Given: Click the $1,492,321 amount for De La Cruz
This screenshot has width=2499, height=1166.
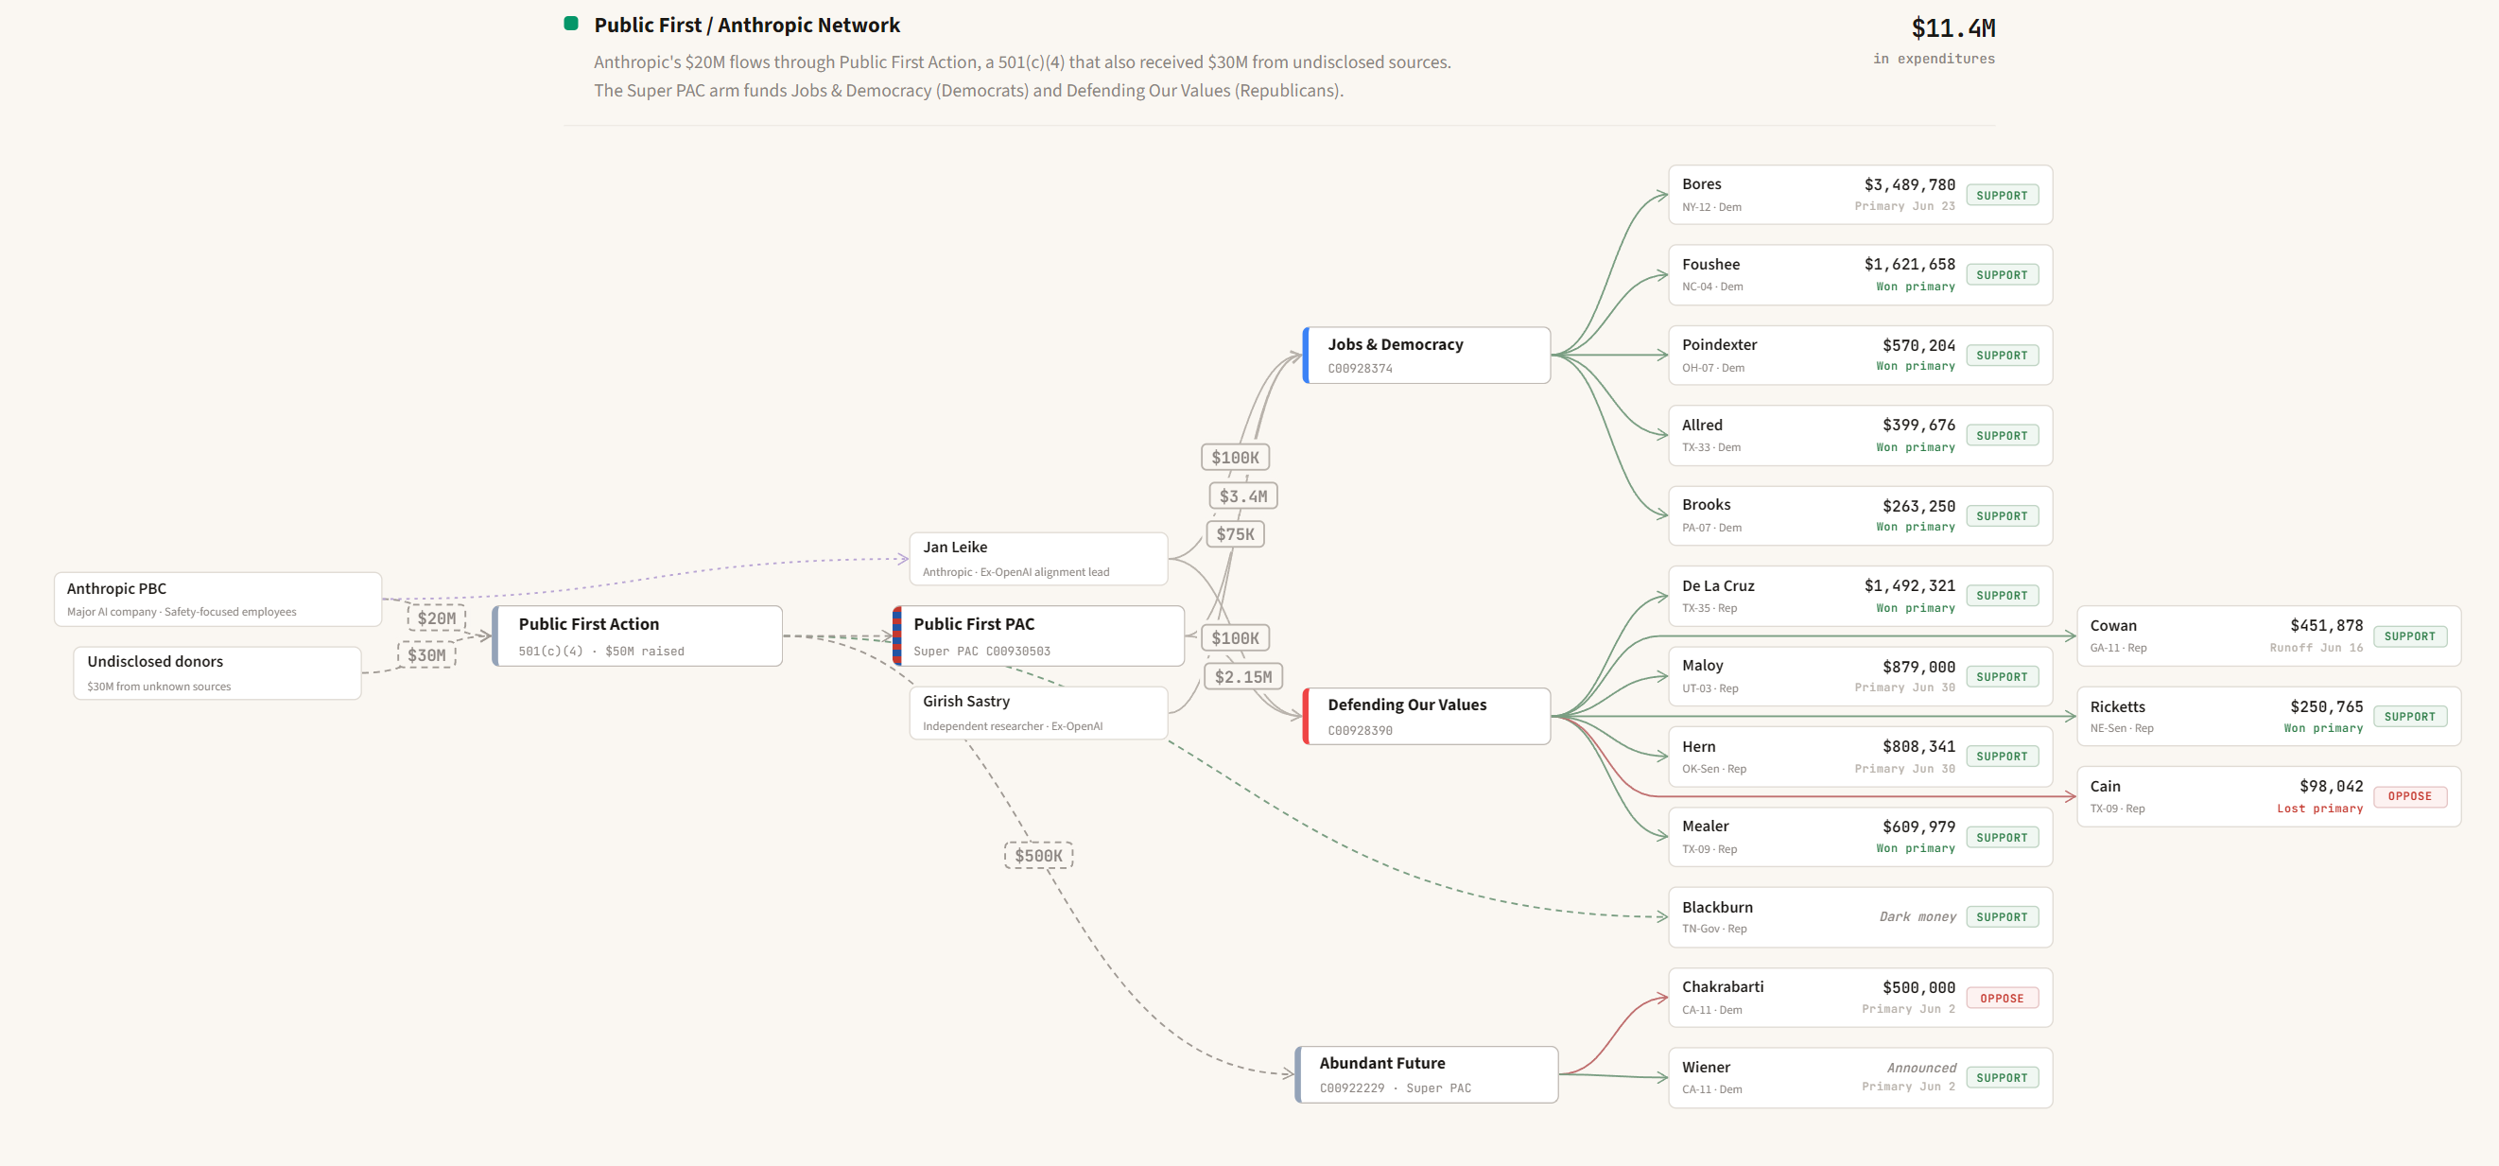Looking at the screenshot, I should [1909, 586].
